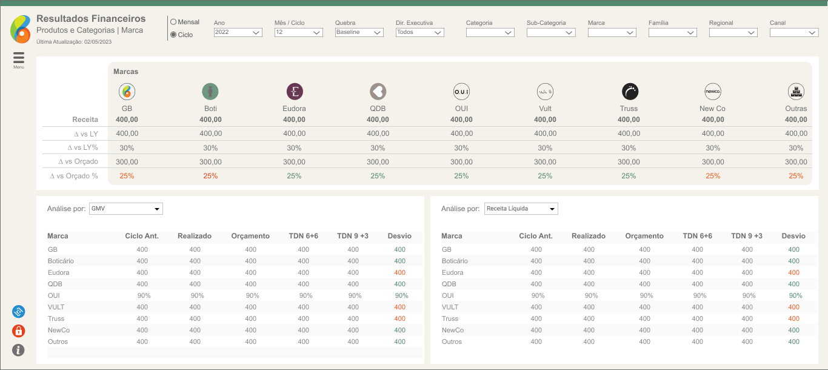
Task: Click the Grupo Boticário logo at top left
Action: coord(20,29)
